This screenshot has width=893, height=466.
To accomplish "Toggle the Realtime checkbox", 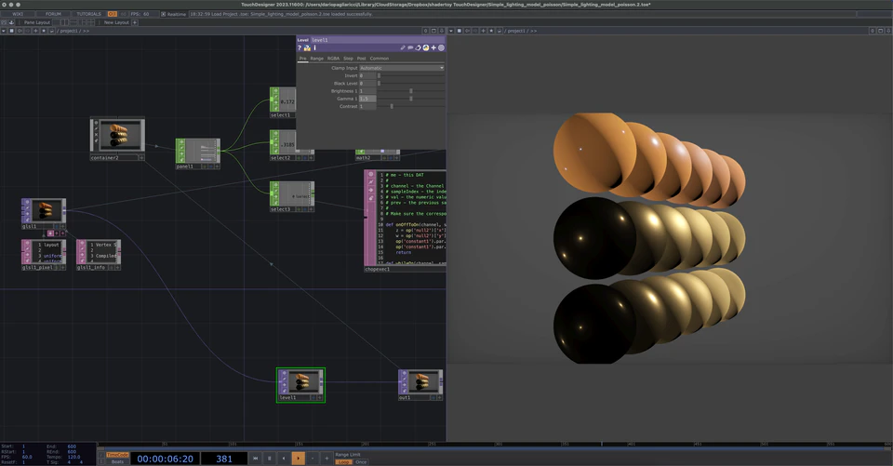I will coord(164,14).
